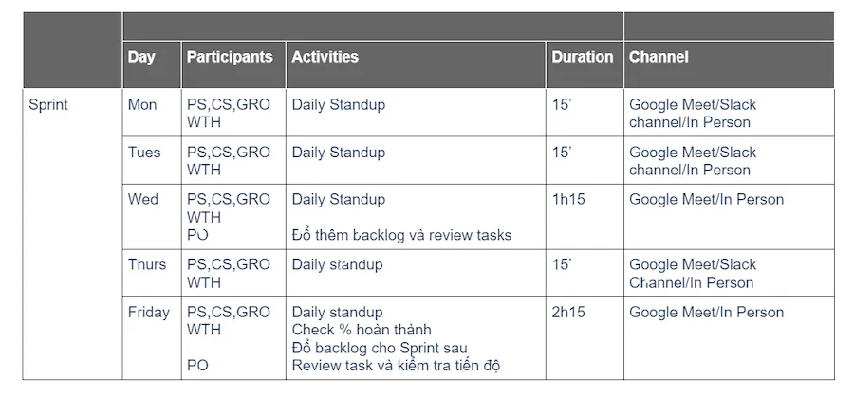Click the Wed day cell
The image size is (854, 396).
click(152, 217)
